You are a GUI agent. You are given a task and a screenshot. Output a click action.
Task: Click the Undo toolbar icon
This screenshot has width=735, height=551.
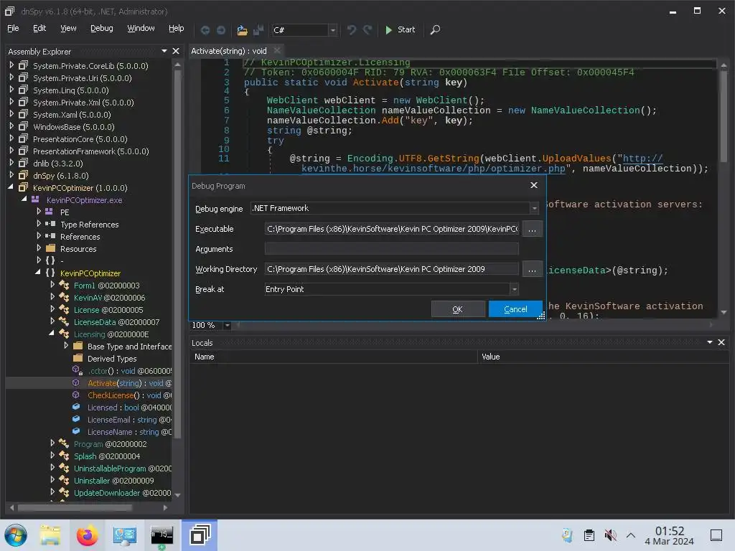pos(352,30)
